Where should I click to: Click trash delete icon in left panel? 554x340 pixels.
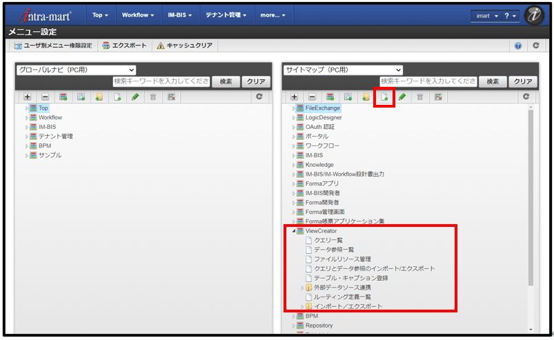[x=153, y=97]
